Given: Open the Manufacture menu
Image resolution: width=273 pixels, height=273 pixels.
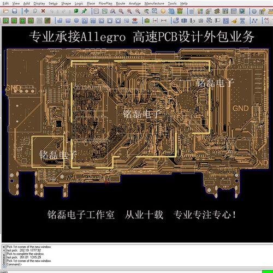Looking at the screenshot, I should (x=155, y=3).
